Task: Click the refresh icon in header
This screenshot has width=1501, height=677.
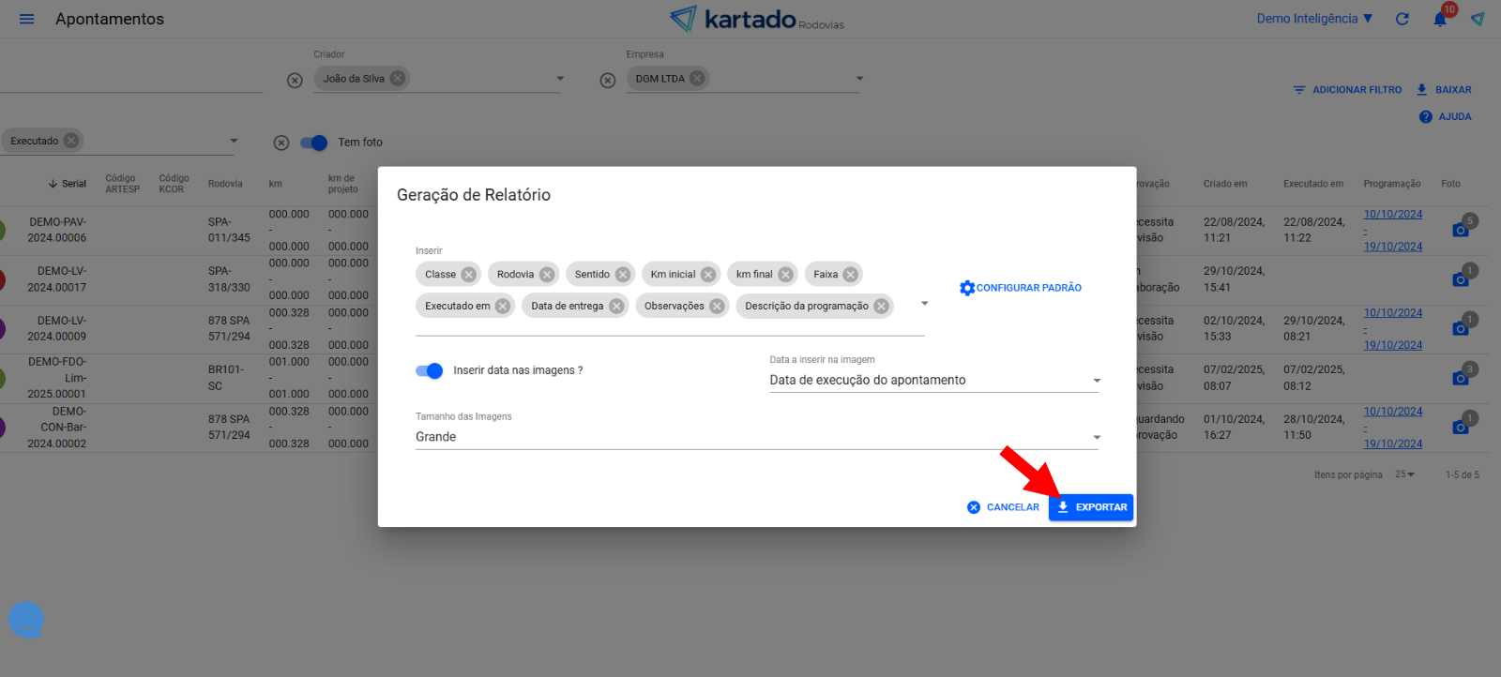Action: tap(1402, 19)
